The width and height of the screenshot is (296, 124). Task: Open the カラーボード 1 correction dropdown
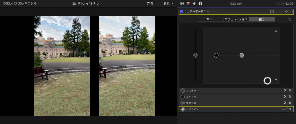pos(198,12)
